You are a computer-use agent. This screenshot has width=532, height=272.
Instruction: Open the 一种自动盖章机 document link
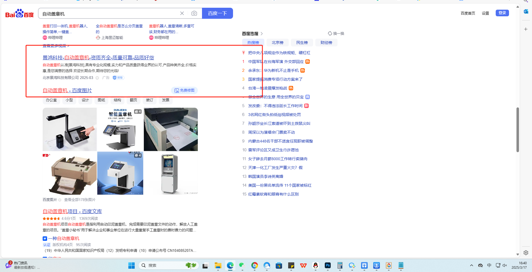[x=64, y=239]
